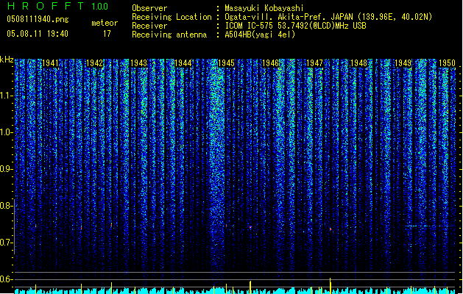Click the 1941 time marker
The image size is (463, 294).
point(50,63)
